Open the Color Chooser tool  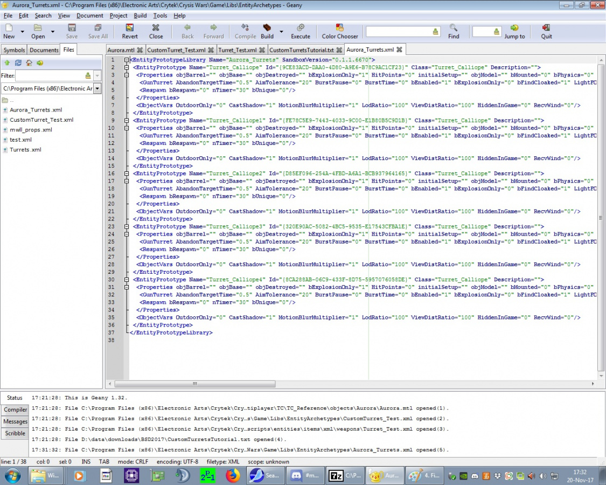coord(339,31)
